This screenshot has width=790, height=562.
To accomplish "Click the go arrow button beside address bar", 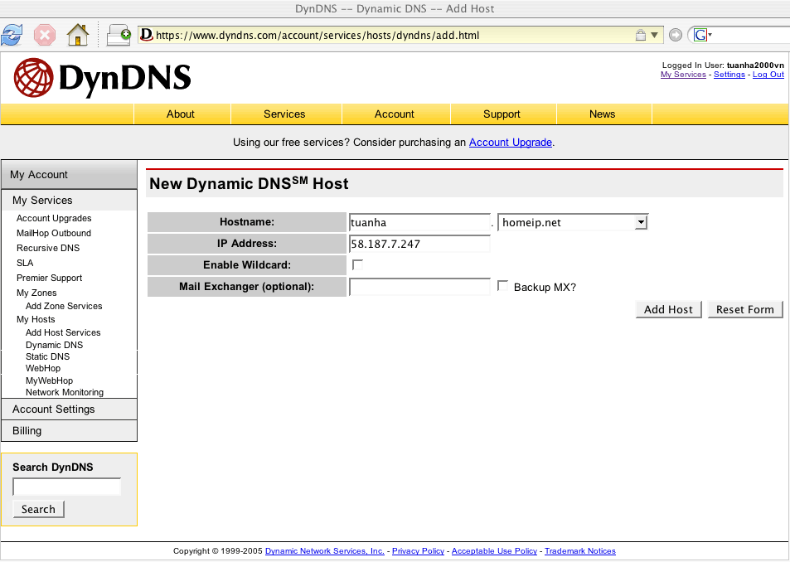I will tap(675, 35).
